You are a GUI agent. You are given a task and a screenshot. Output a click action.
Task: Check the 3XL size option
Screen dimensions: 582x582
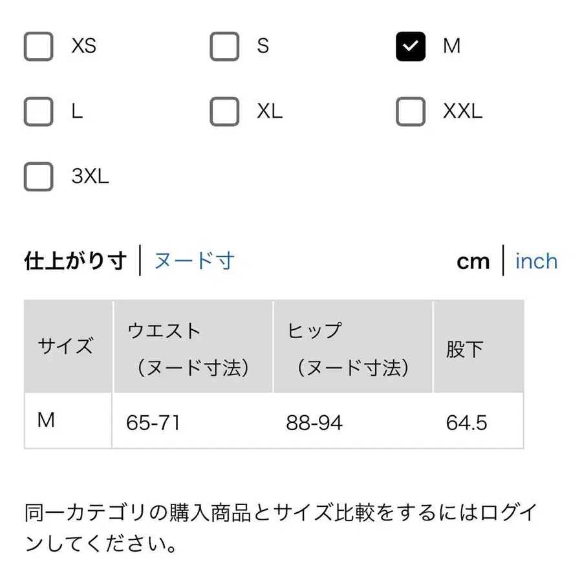click(38, 176)
